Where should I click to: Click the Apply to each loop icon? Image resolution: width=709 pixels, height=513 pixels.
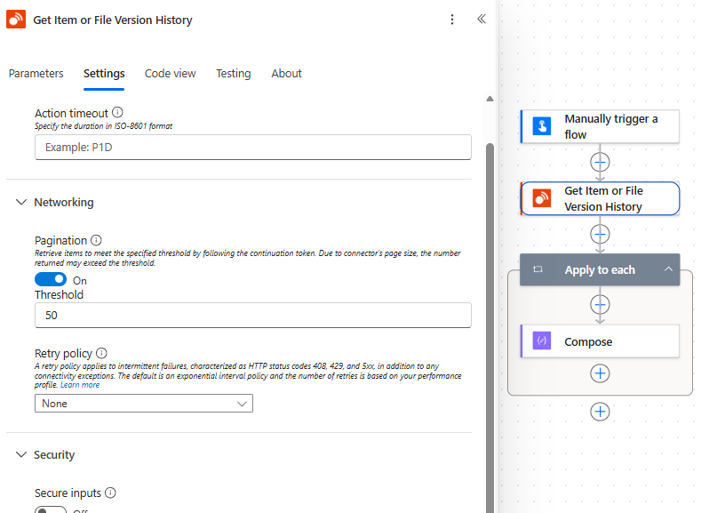[x=538, y=269]
